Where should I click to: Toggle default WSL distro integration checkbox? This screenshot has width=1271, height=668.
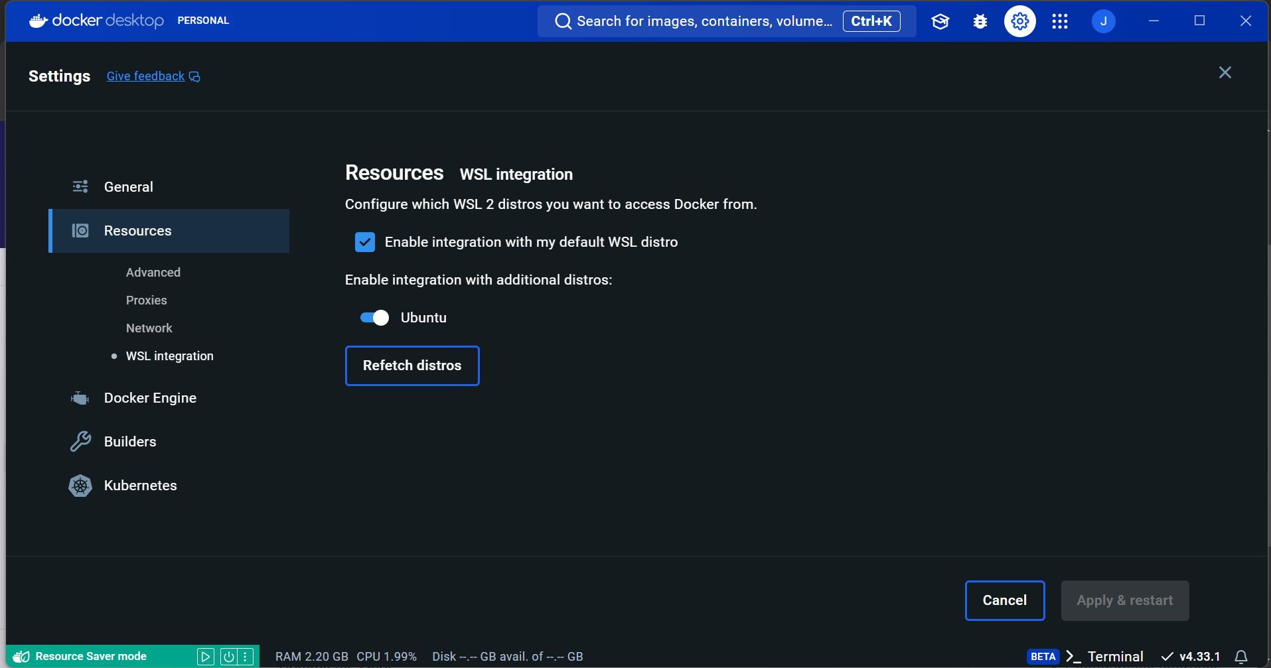[365, 242]
